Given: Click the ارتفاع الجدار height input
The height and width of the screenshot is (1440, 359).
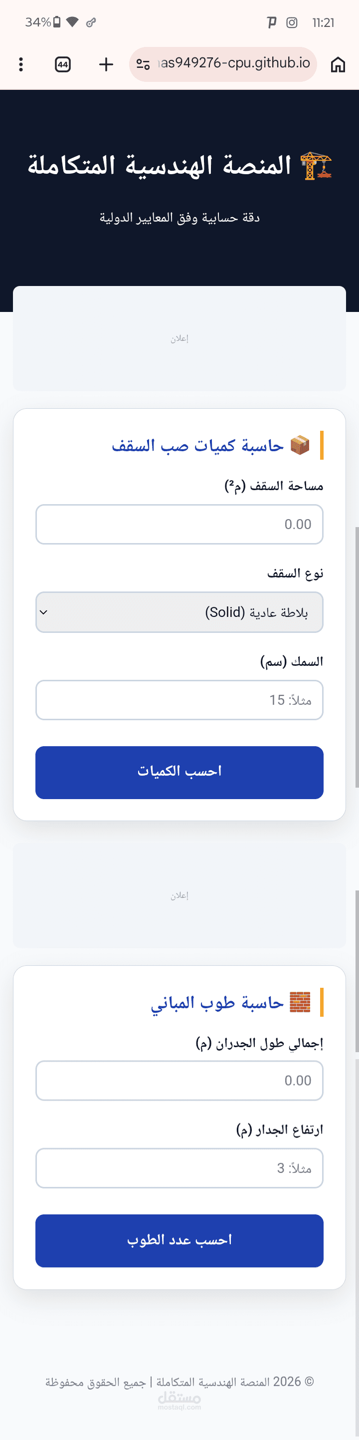Looking at the screenshot, I should click(179, 1168).
